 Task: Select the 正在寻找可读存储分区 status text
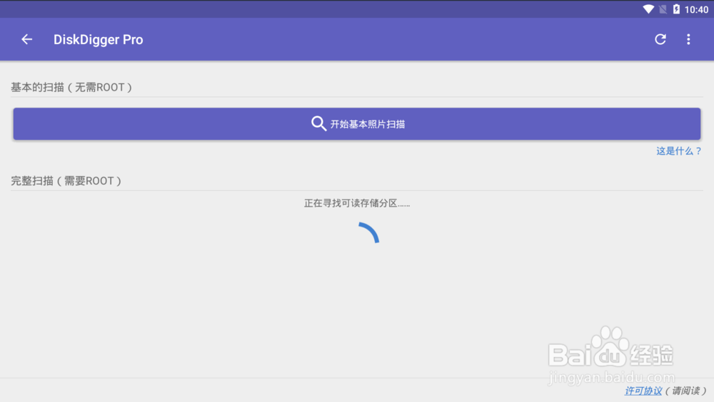coord(357,203)
